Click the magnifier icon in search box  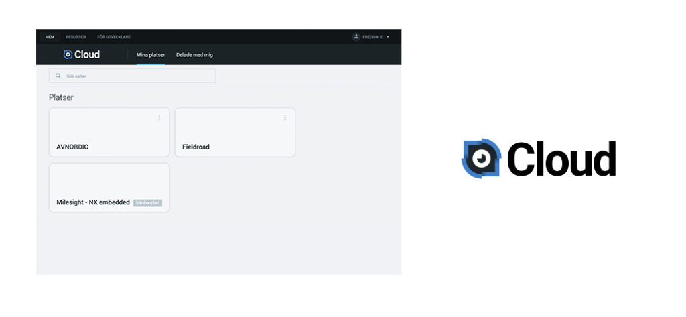[58, 76]
